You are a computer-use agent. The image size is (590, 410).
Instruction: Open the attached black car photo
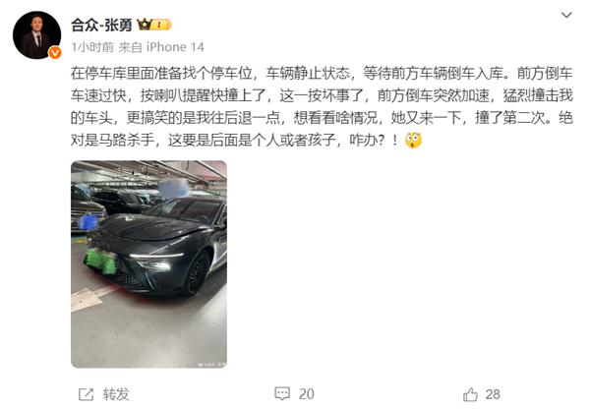tap(148, 264)
